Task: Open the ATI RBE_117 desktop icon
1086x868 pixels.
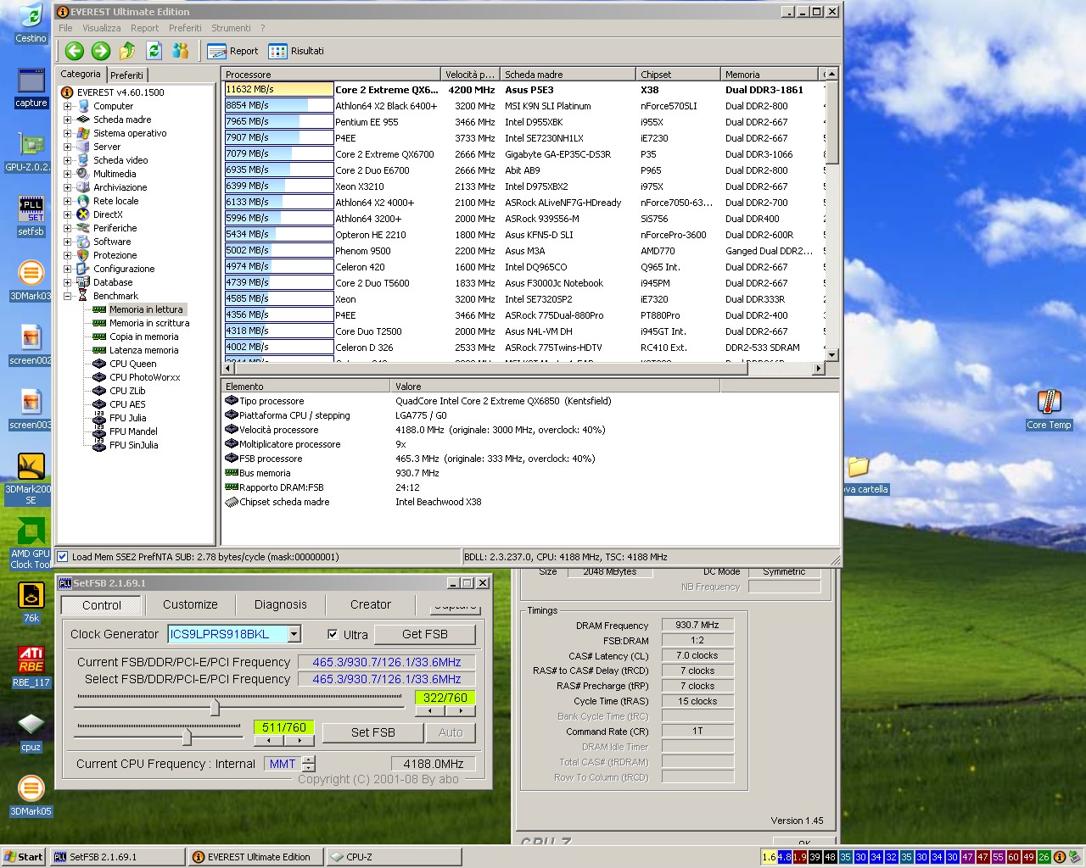Action: pyautogui.click(x=31, y=667)
